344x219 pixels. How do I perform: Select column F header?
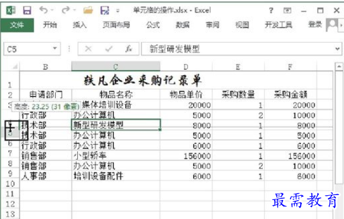coord(290,66)
